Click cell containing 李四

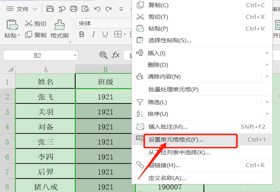pos(45,157)
